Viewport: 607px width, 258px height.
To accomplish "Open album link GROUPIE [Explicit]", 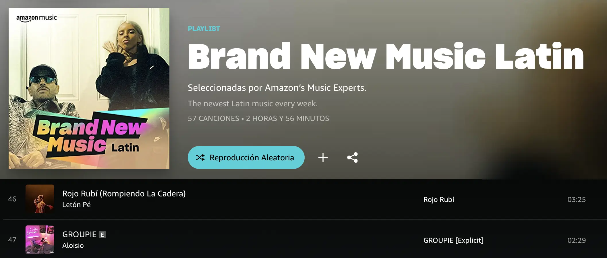I will click(x=453, y=240).
